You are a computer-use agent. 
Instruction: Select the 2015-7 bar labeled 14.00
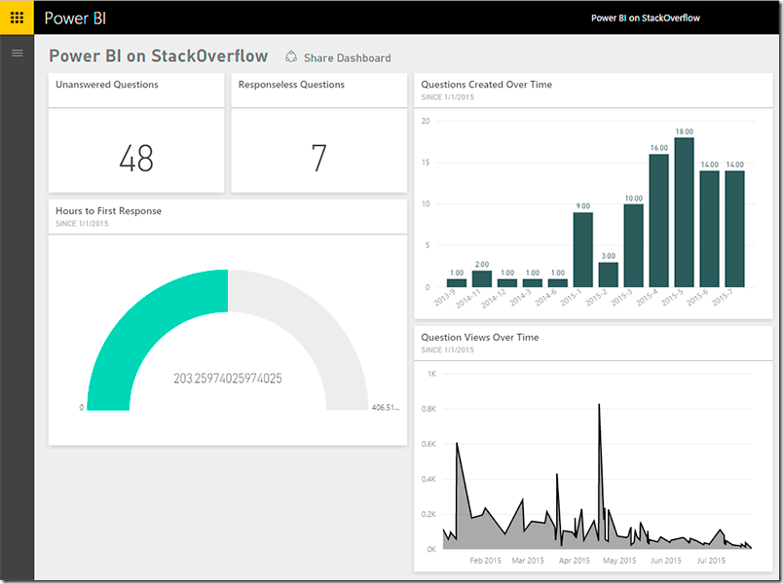click(x=734, y=229)
